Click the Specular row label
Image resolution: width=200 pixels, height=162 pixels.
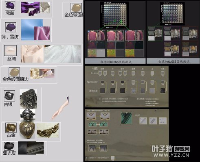(92, 82)
